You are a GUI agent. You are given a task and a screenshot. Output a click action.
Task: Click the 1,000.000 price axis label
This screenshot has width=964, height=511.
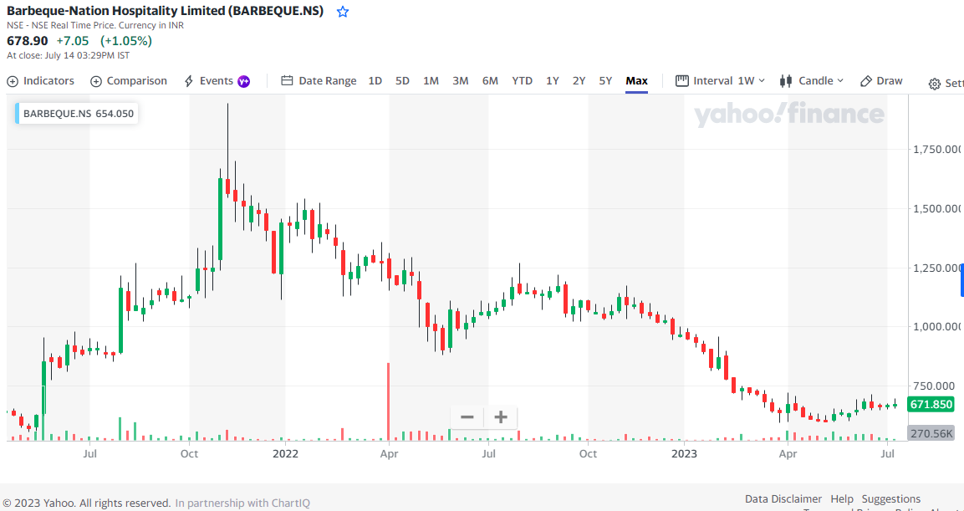point(935,326)
